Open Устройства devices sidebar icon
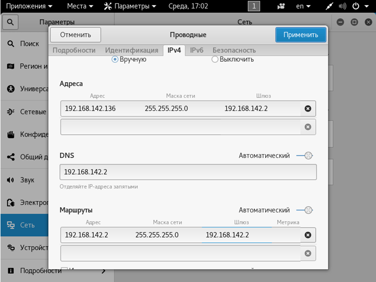This screenshot has height=282, width=376. [x=11, y=247]
